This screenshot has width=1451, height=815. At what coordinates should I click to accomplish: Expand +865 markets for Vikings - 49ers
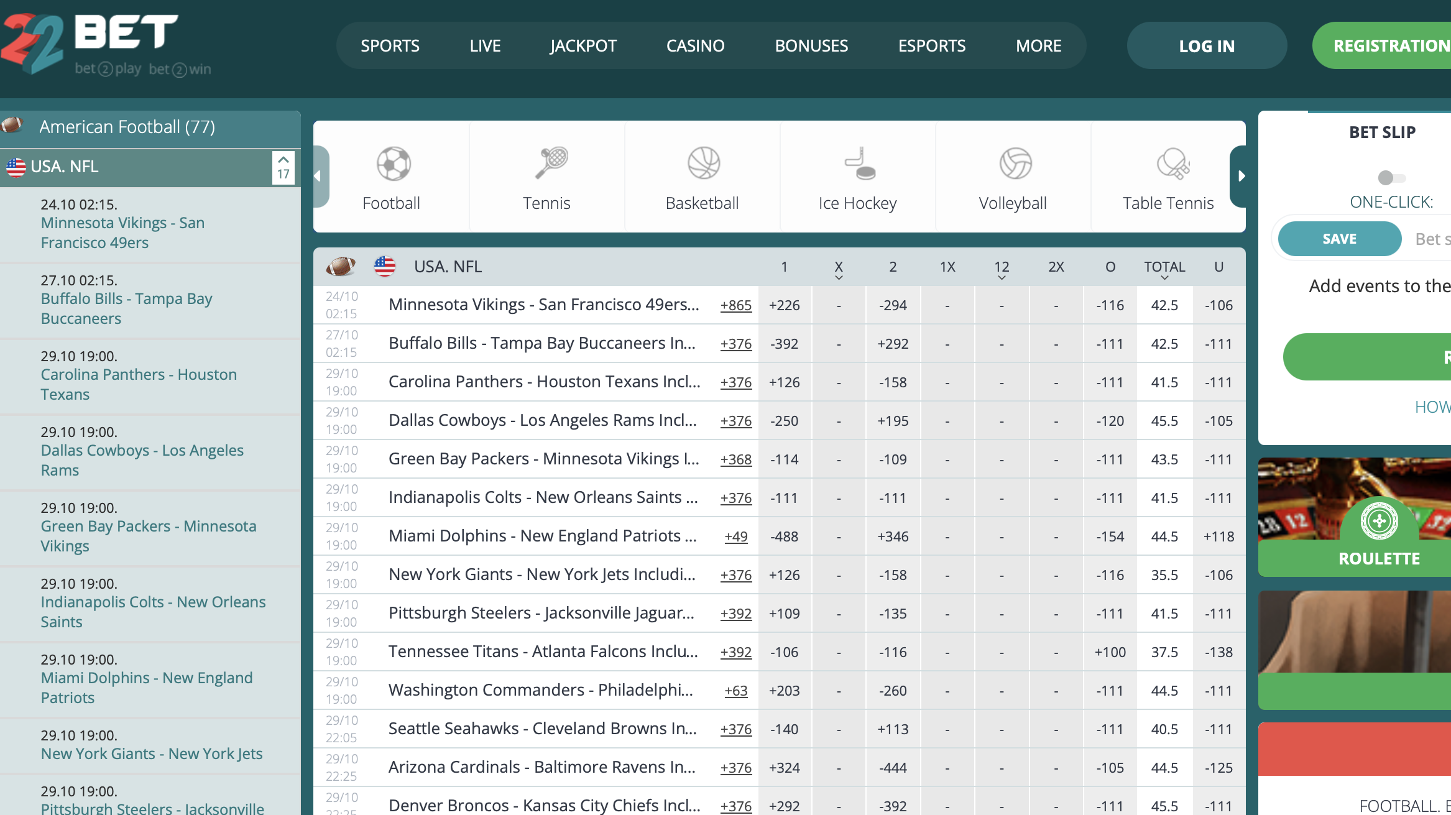[736, 305]
